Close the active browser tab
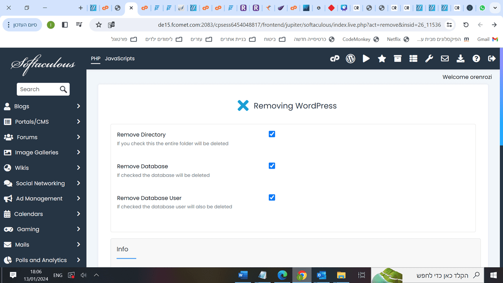This screenshot has height=283, width=503. pos(131,8)
